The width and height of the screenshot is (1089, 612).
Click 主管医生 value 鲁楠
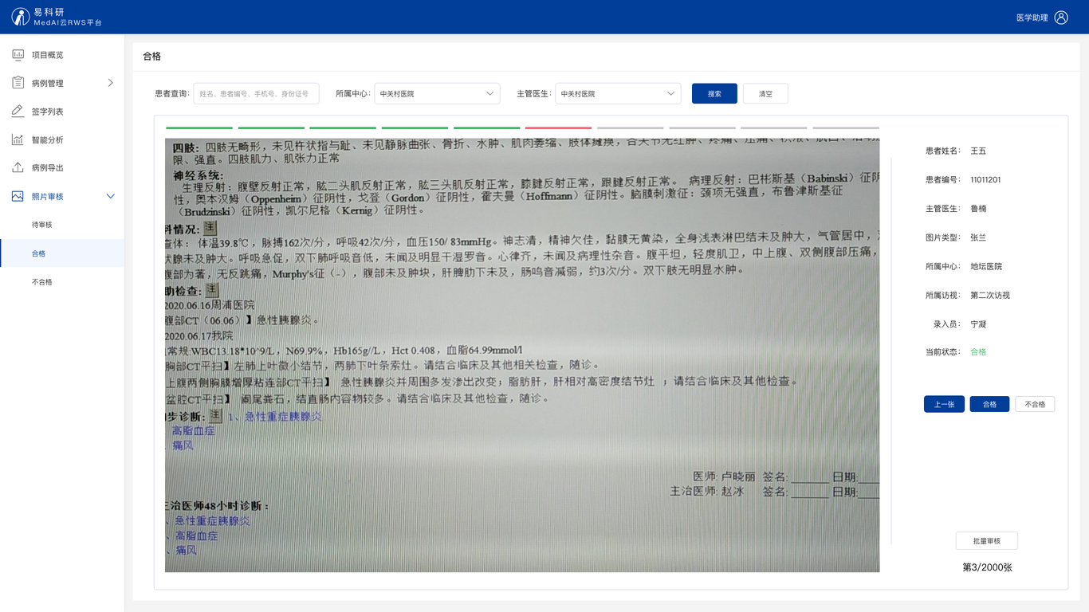pos(978,209)
